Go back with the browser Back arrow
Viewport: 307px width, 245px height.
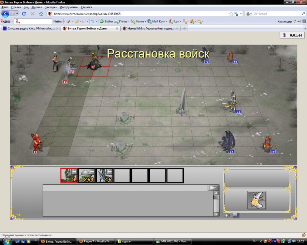(x=5, y=14)
